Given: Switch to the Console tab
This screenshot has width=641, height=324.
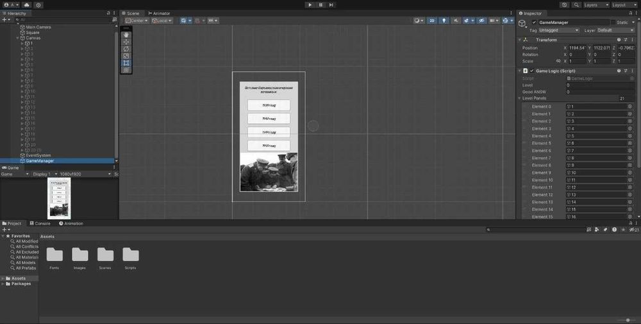Looking at the screenshot, I should (x=40, y=223).
